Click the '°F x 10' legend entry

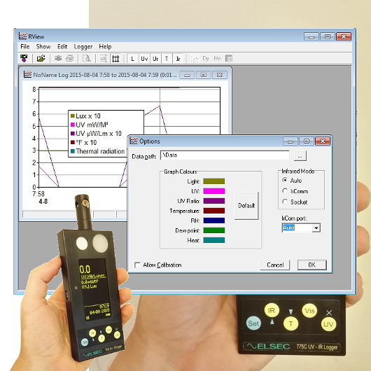point(84,142)
